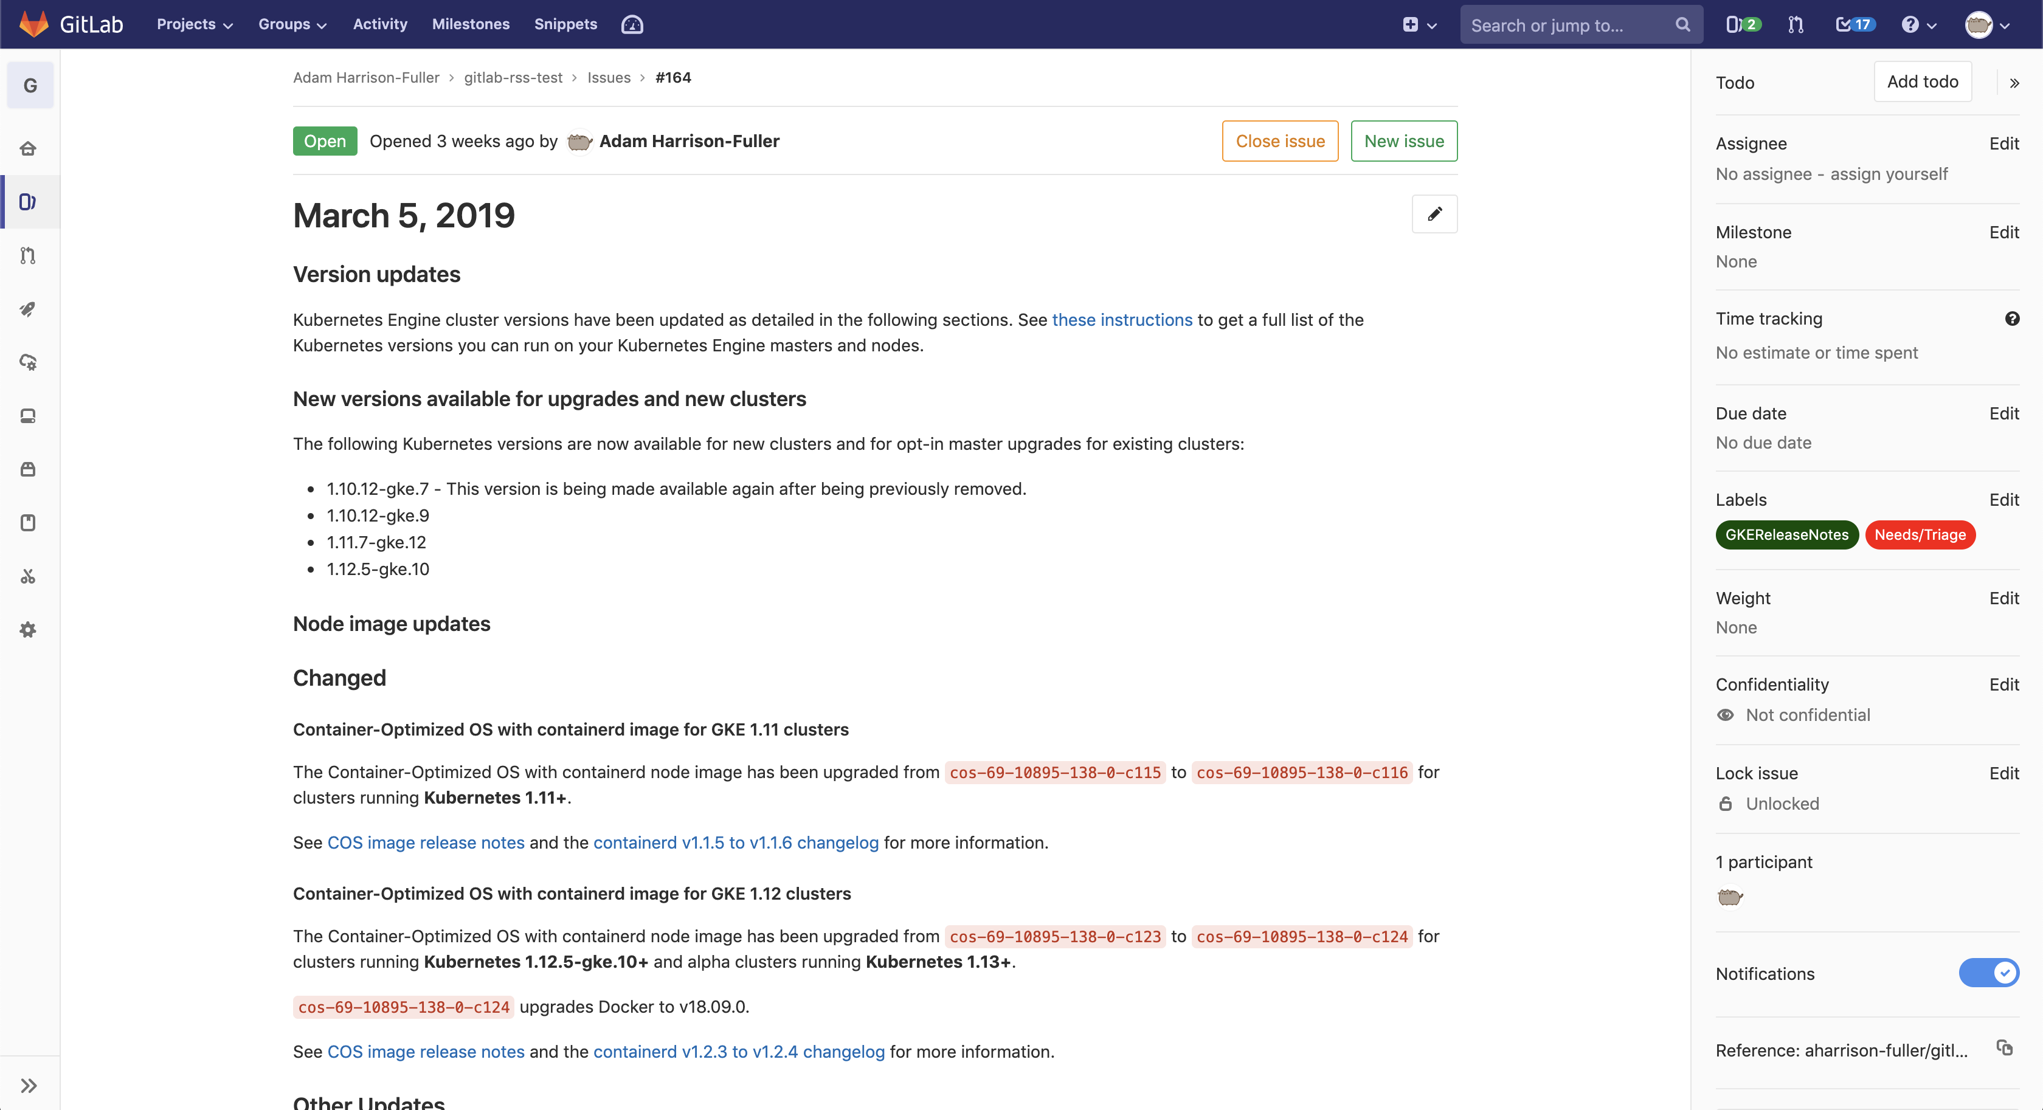Open the user avatar profile dropdown
Viewport: 2043px width, 1110px height.
1988,24
